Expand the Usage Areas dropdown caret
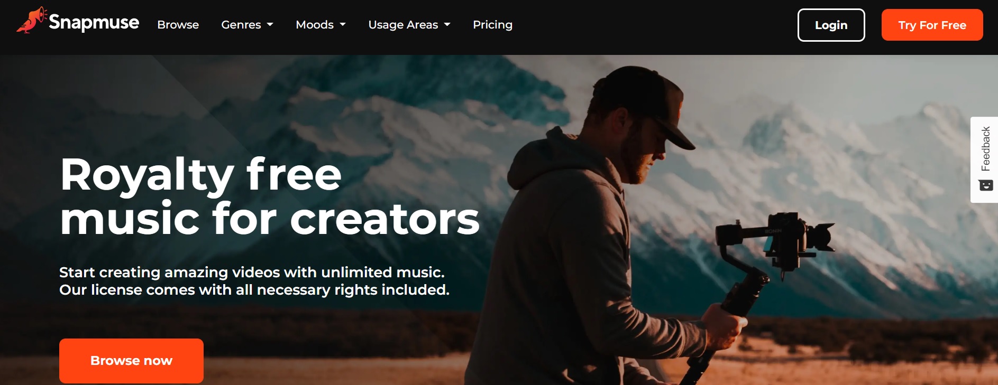The height and width of the screenshot is (385, 998). pos(447,25)
